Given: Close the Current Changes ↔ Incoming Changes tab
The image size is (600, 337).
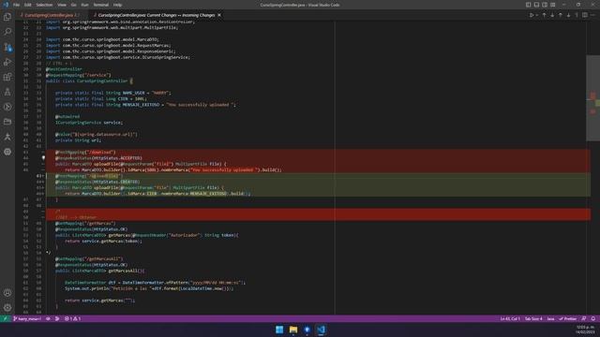Looking at the screenshot, I should pos(219,15).
